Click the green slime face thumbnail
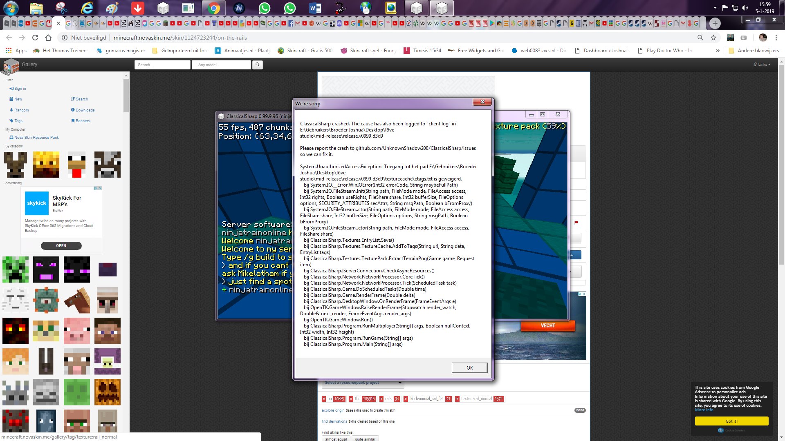Image resolution: width=785 pixels, height=441 pixels. [76, 392]
